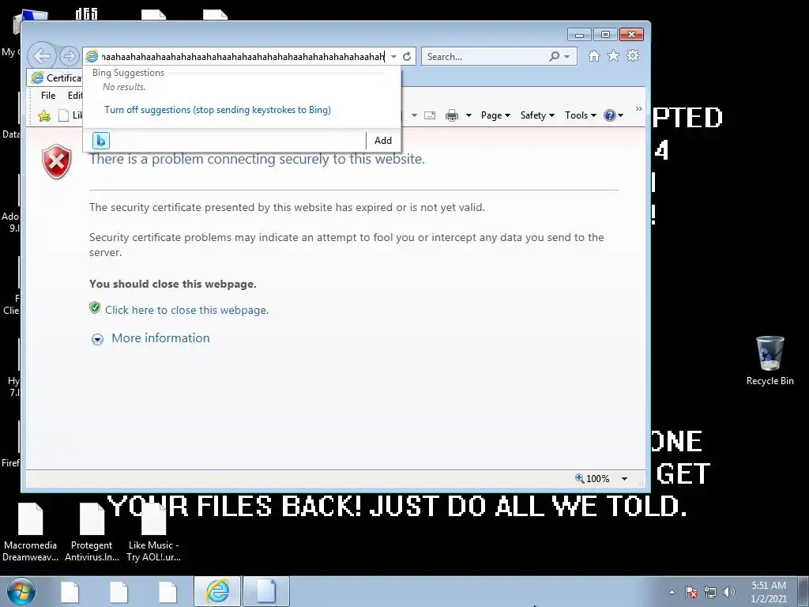Screen dimensions: 809x607
Task: Select Protegent Antivirus desktop icon
Action: click(92, 532)
